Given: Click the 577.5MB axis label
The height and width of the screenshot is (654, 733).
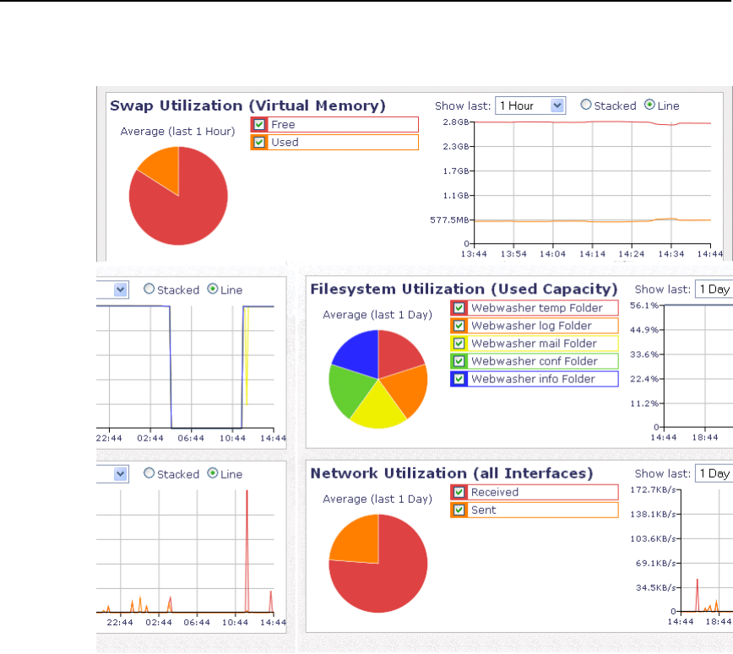Looking at the screenshot, I should (x=450, y=220).
